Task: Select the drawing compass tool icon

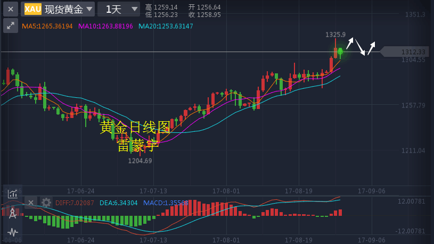Action: [x=12, y=213]
